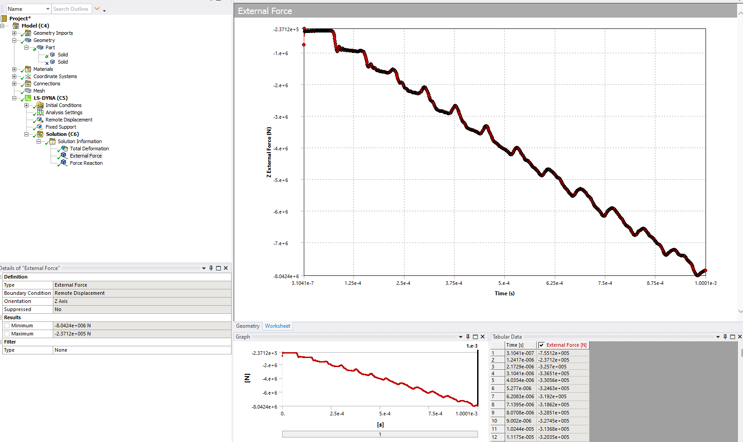Expand the Geometry Imports tree node
Viewport: 743px width, 442px height.
[14, 33]
